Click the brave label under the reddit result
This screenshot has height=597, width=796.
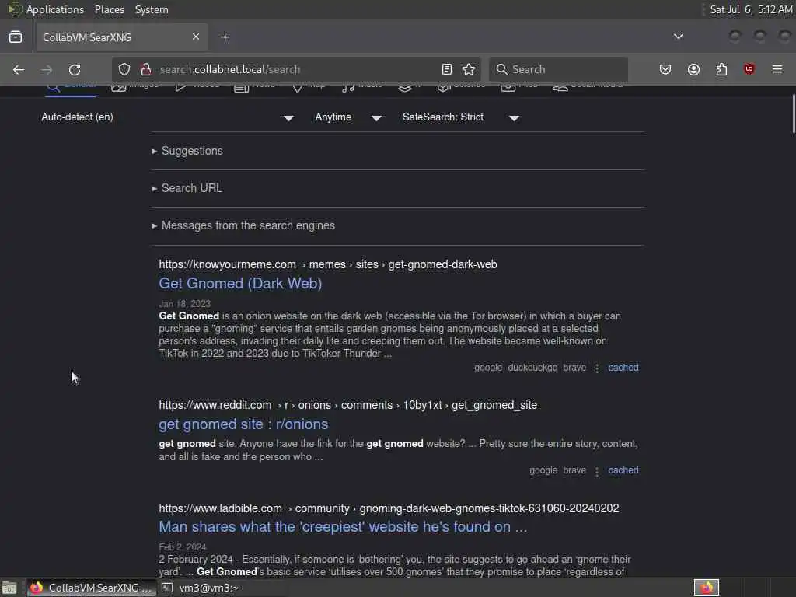click(x=574, y=470)
